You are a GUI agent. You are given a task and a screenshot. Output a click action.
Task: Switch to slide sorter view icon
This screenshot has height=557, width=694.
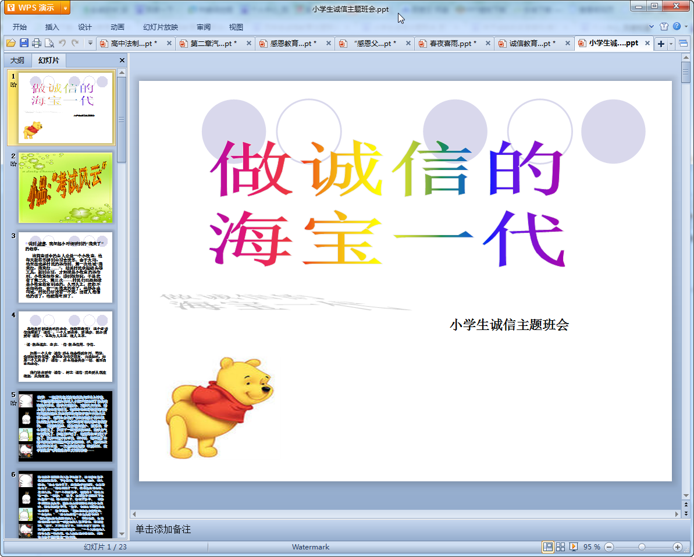[560, 547]
